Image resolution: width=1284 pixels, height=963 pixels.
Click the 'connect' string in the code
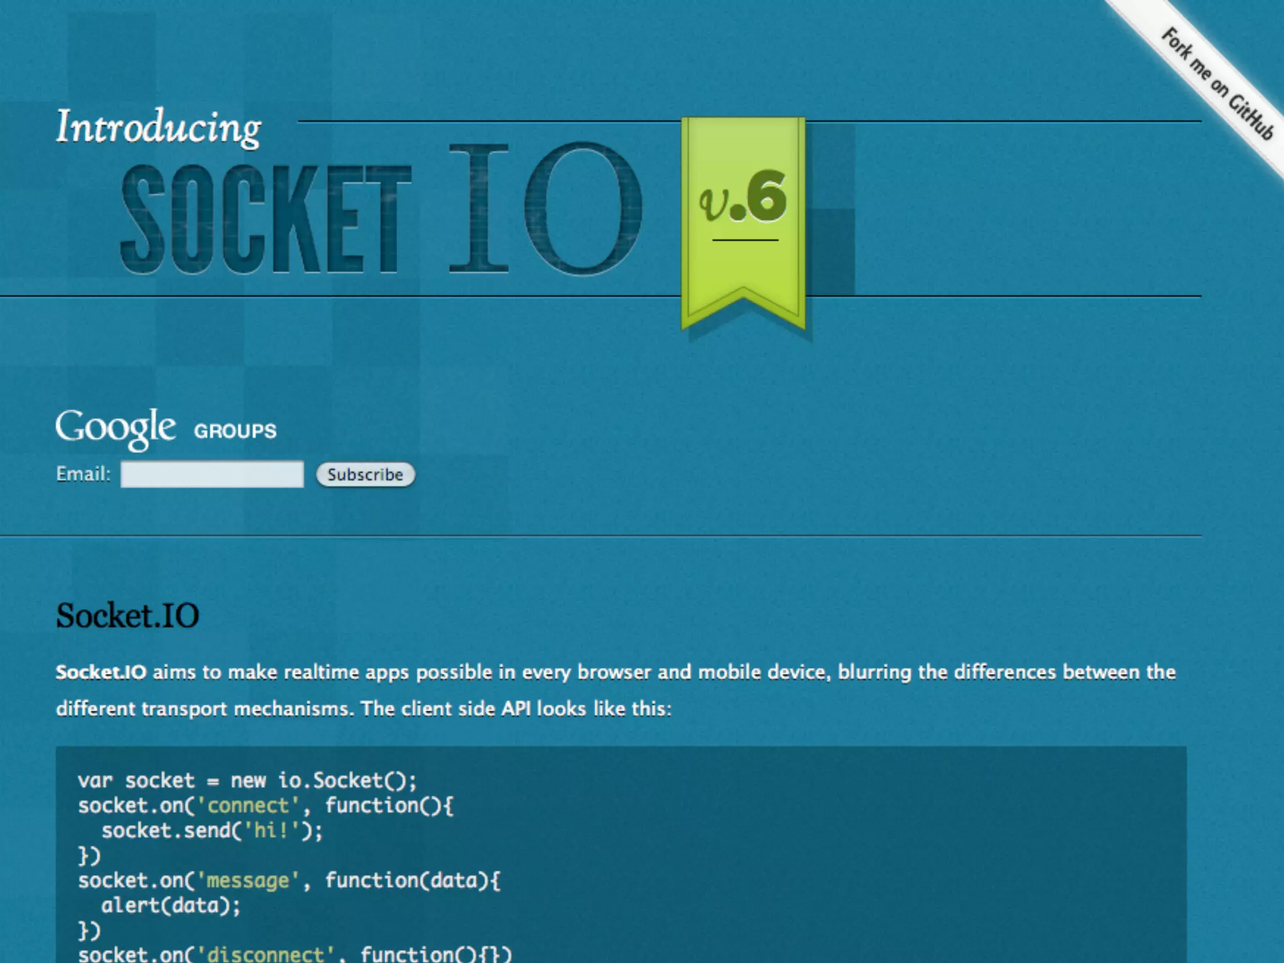[x=248, y=806]
